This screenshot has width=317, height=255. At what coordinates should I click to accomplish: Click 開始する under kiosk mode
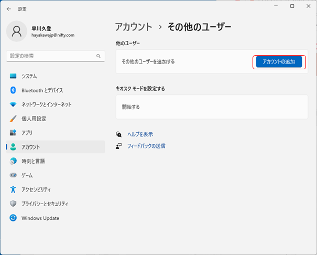pos(131,107)
